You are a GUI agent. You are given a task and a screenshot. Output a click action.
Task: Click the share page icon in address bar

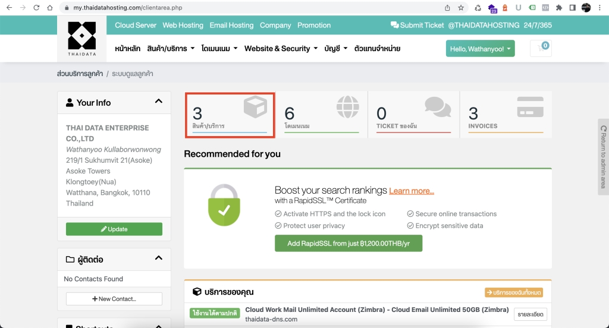pyautogui.click(x=447, y=8)
